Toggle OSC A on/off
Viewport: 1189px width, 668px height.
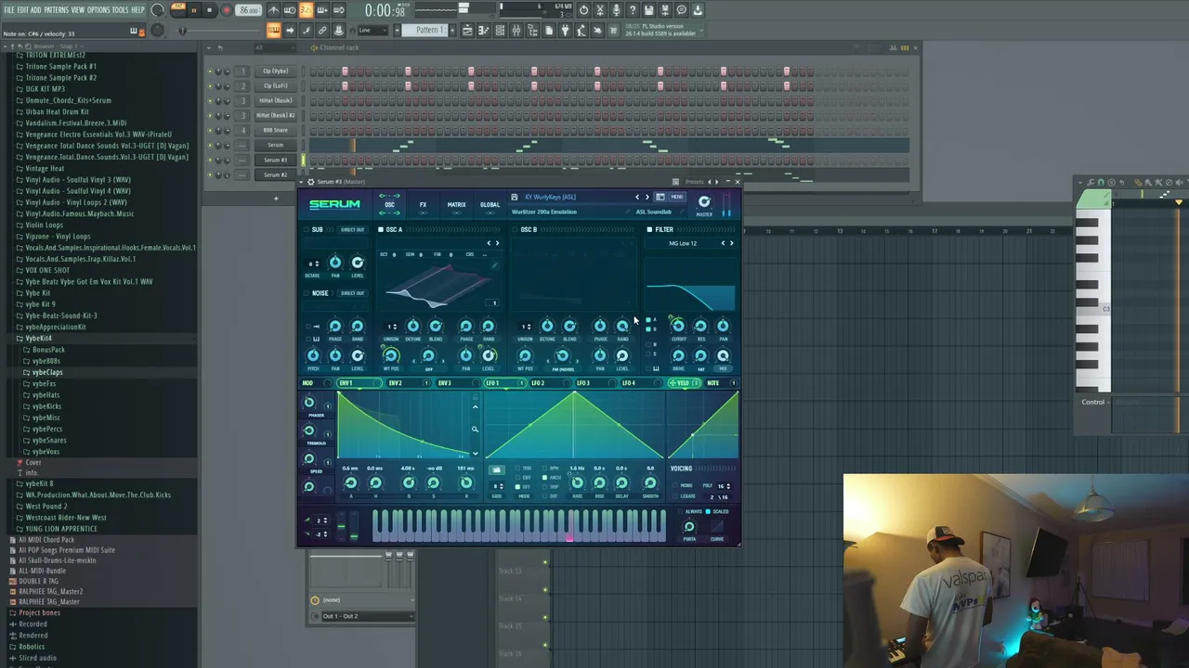[x=381, y=230]
